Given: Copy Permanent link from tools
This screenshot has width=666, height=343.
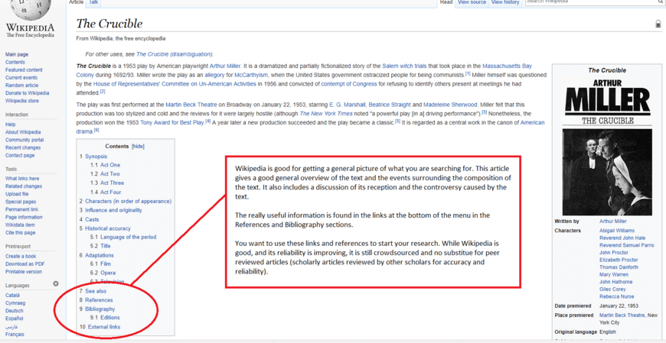Looking at the screenshot, I should [x=21, y=209].
